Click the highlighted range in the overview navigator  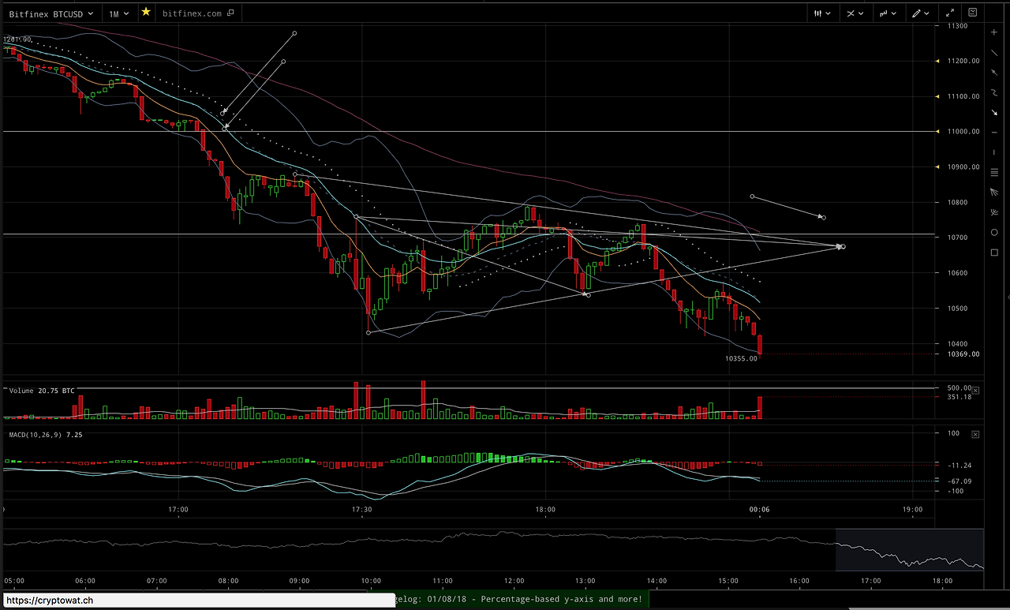[910, 550]
